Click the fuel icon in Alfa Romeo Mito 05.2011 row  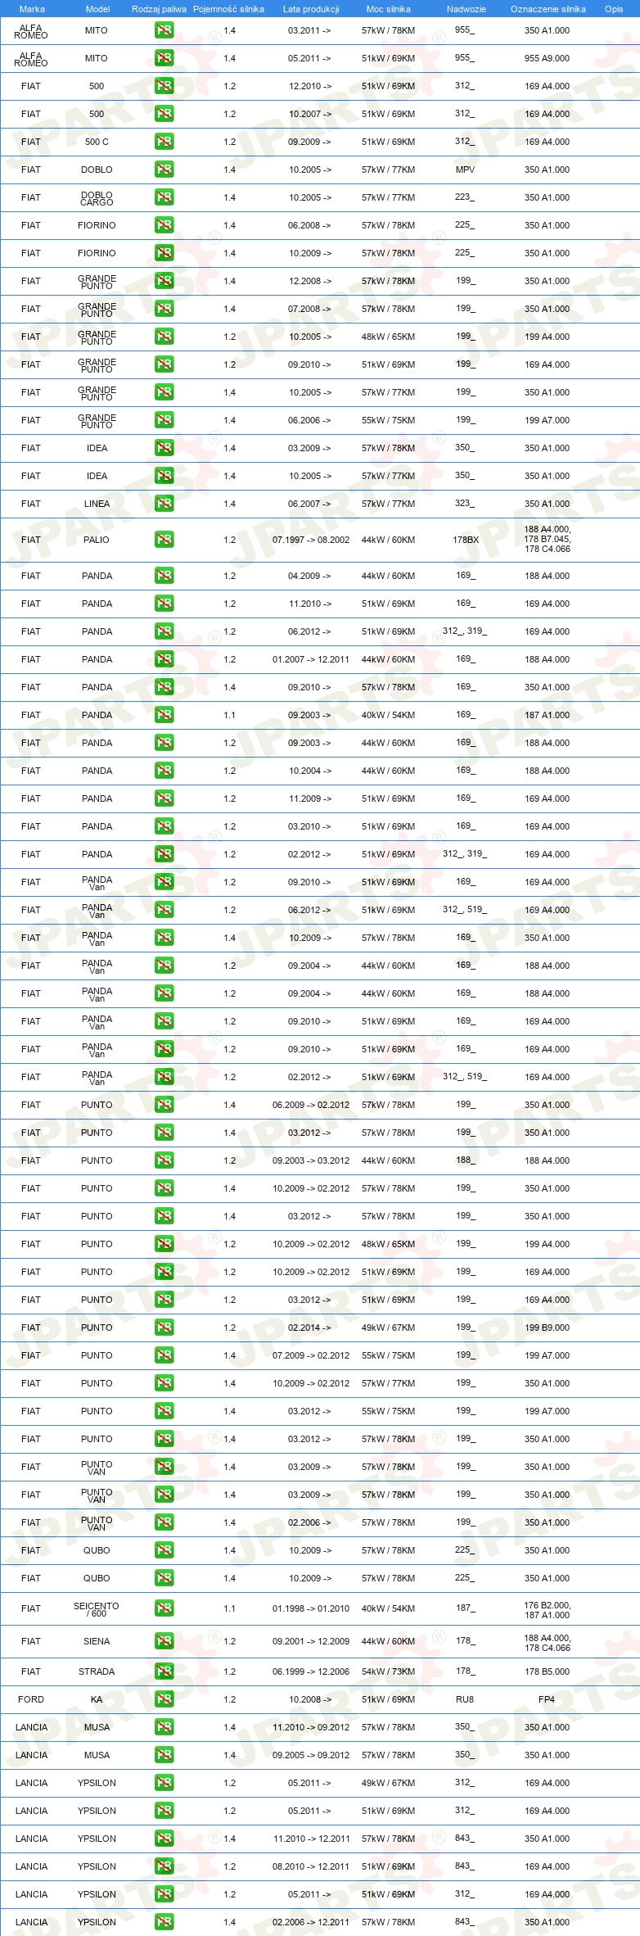164,58
